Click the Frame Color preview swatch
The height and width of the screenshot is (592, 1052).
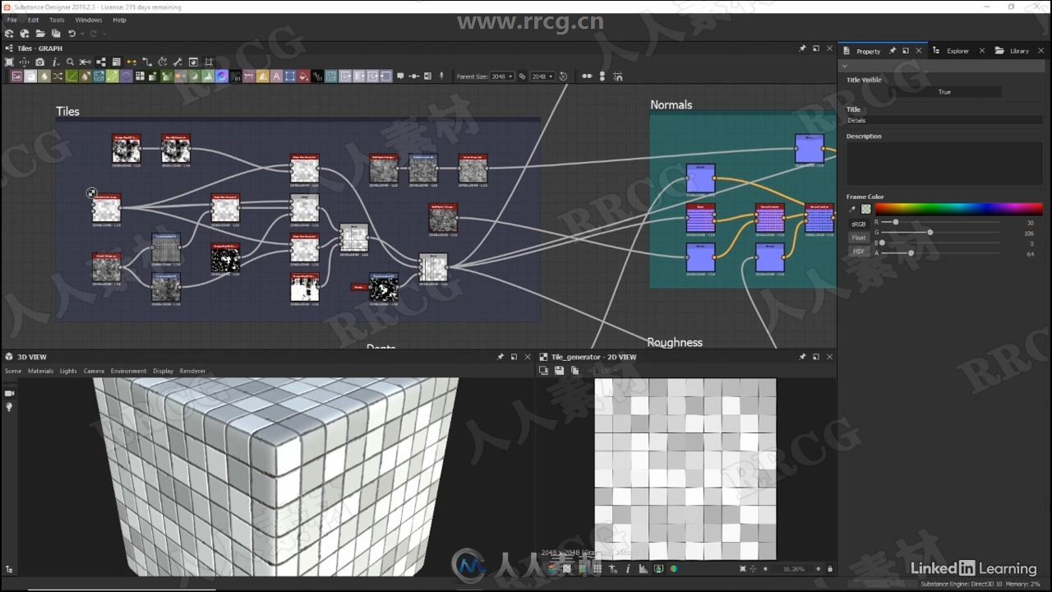865,209
